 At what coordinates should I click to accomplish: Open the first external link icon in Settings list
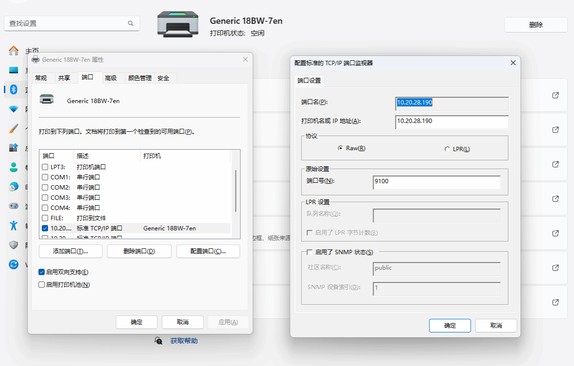coord(556,95)
